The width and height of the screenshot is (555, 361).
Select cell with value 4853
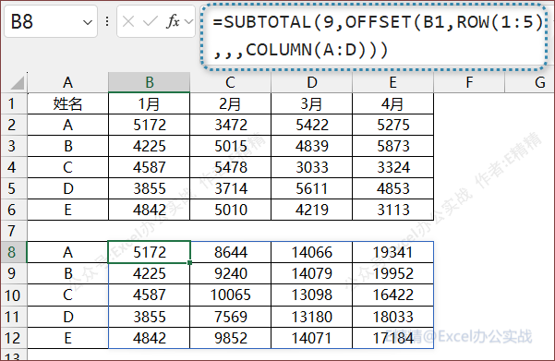392,188
